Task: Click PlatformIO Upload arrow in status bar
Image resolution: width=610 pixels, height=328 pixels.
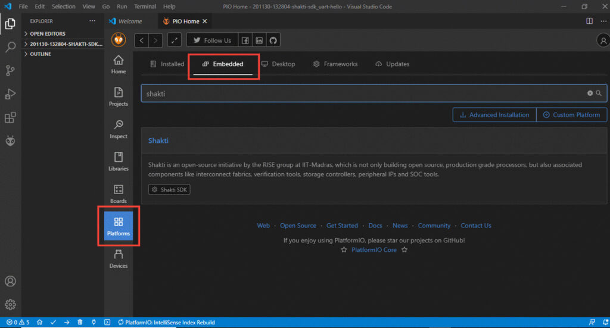Action: [67, 322]
